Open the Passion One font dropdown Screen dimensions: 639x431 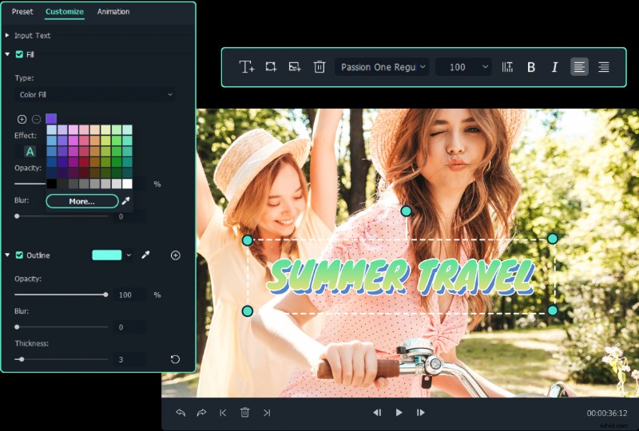tap(383, 67)
